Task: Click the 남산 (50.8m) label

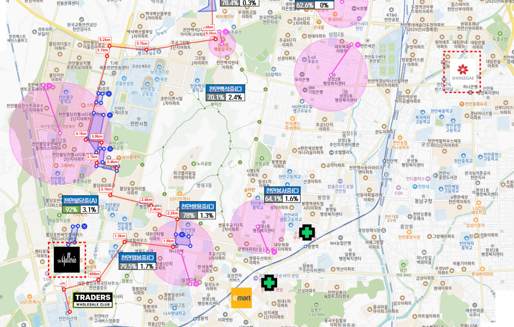Action: pos(403,272)
